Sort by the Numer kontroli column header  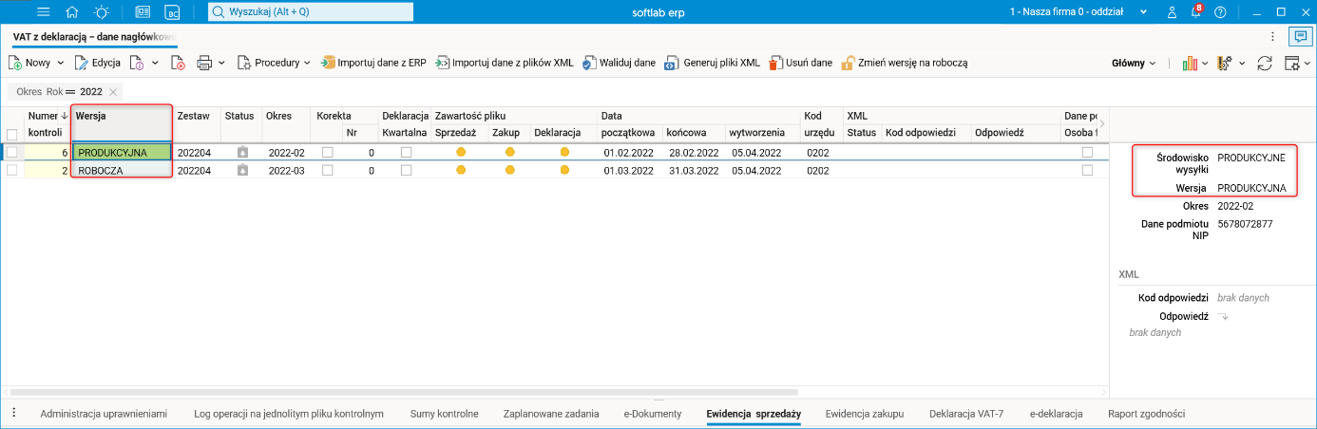click(x=47, y=124)
